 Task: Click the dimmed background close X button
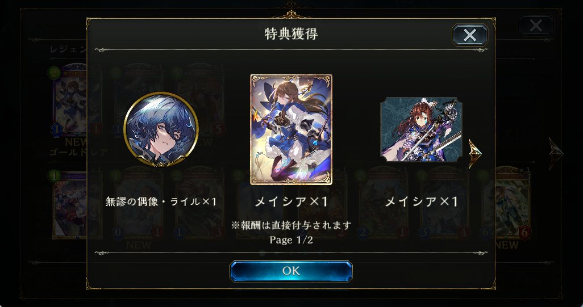coord(536,26)
